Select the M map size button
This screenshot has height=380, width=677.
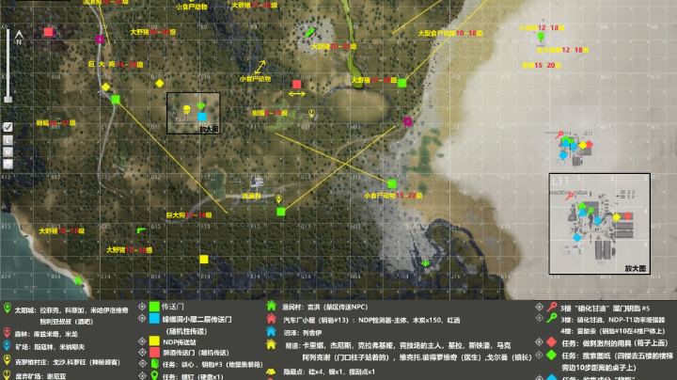tap(8, 152)
